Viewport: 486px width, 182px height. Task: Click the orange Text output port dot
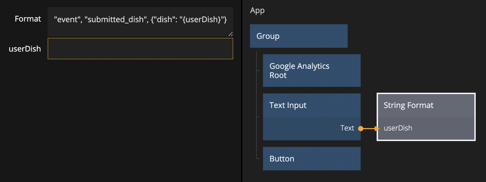(x=361, y=129)
